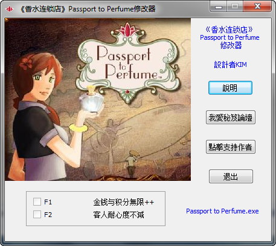Click the 金钱与积分無限++ option label
Image resolution: width=276 pixels, height=246 pixels.
coord(124,202)
